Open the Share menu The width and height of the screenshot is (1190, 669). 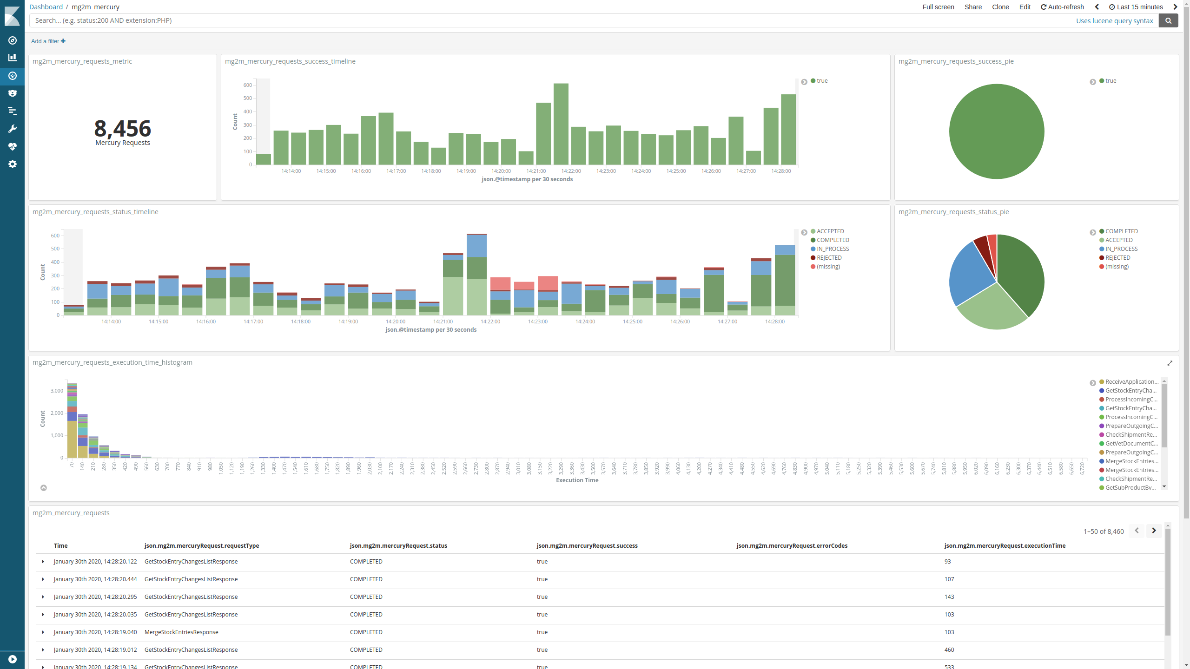(973, 7)
